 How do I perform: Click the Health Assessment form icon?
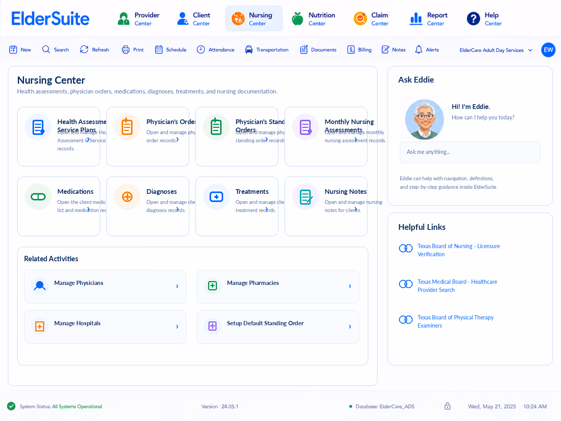pos(38,127)
